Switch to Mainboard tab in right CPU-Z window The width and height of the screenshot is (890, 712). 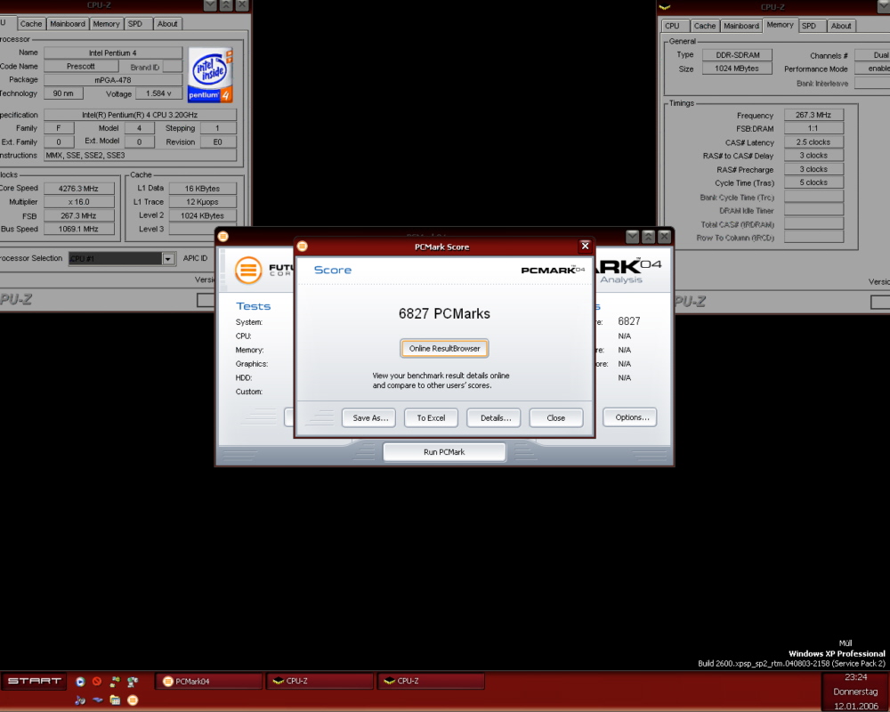coord(740,26)
